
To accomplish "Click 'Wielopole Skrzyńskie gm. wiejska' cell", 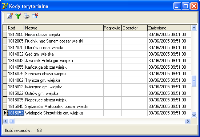I will click(64, 113).
